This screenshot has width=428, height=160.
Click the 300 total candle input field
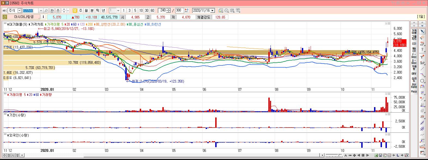pos(179,11)
